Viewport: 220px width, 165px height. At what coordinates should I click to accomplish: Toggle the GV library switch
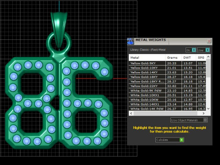coord(191,50)
